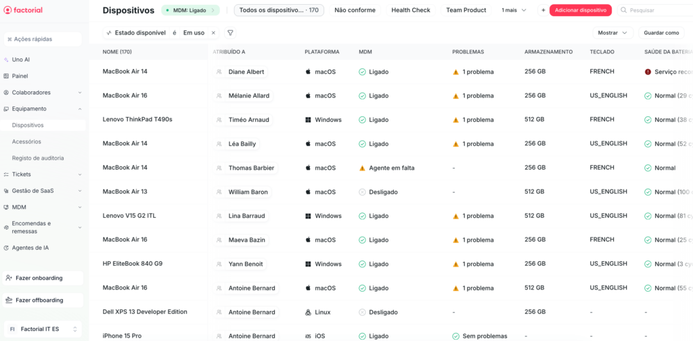
Task: Open the Mostrar dropdown
Action: (x=612, y=32)
